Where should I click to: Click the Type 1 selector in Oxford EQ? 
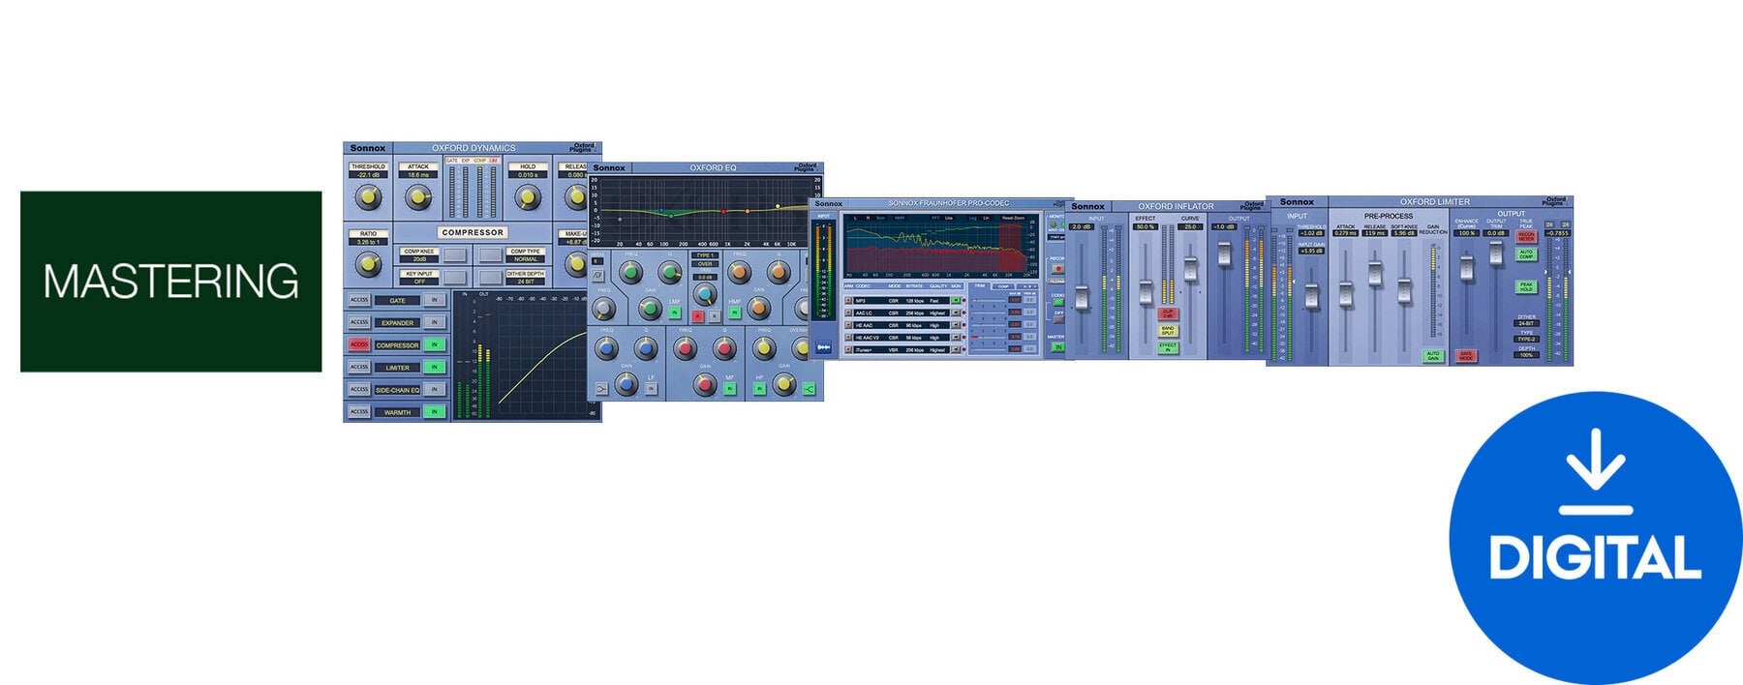pos(705,255)
